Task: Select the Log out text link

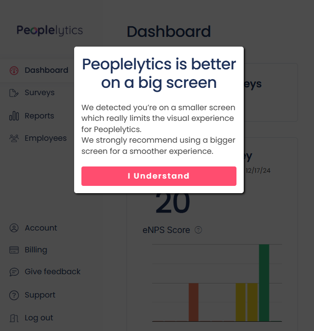Action: click(x=39, y=318)
